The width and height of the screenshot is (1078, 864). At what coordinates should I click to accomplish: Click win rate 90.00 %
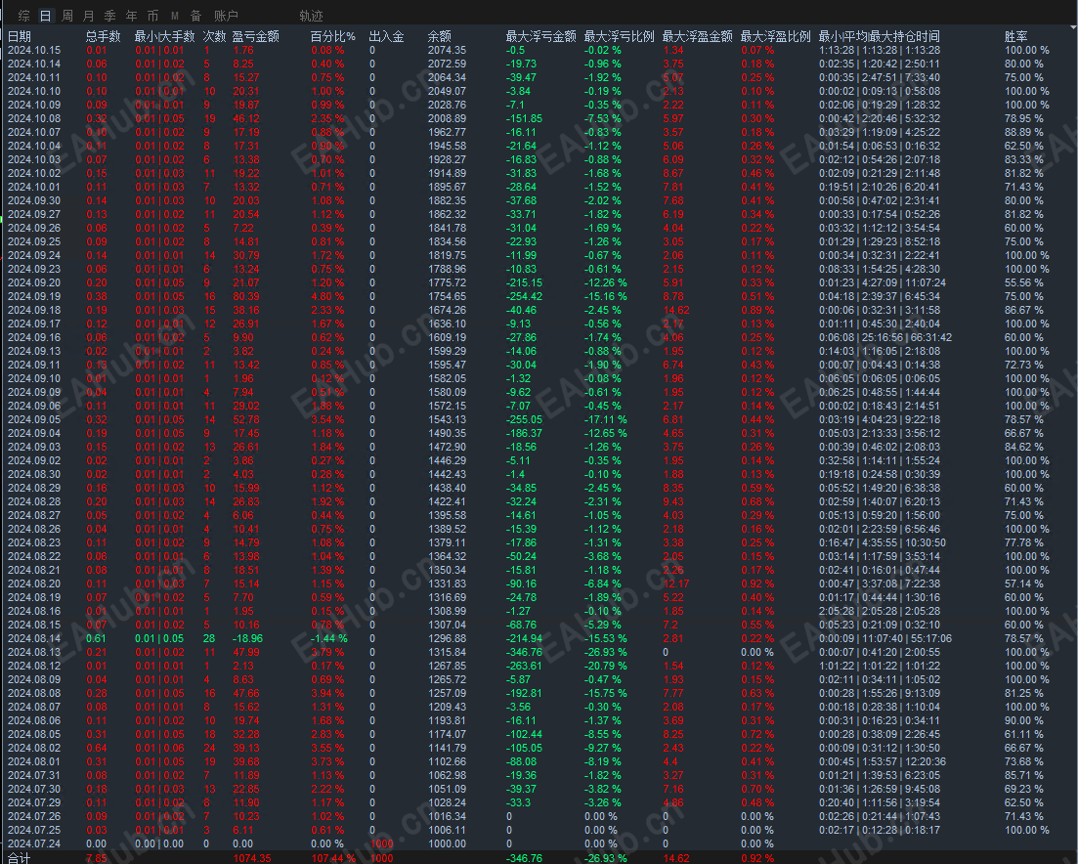[1024, 720]
